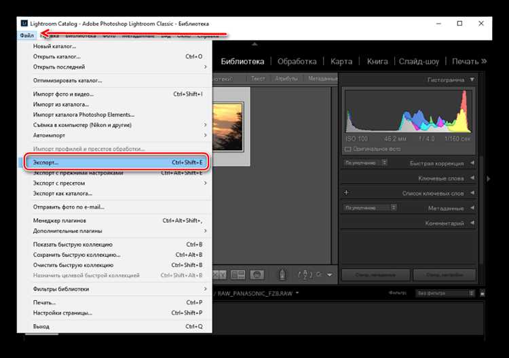
Task: Open the metadata preset dropdown
Action: click(370, 207)
